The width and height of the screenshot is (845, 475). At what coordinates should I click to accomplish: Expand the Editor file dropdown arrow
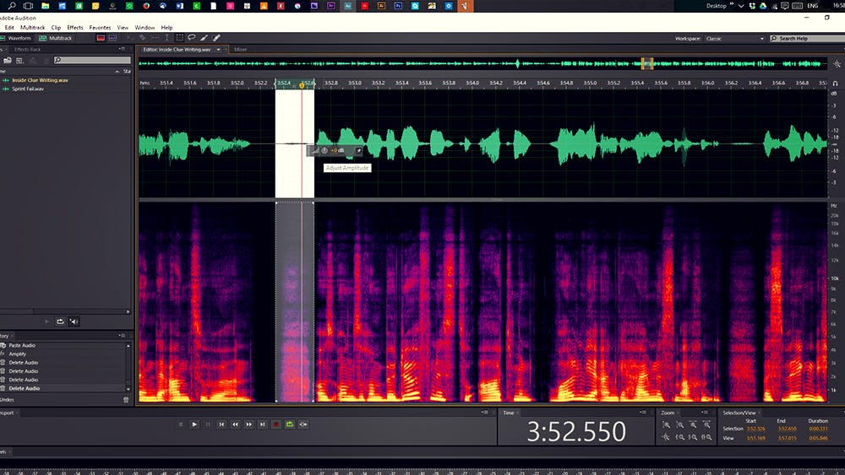point(219,50)
